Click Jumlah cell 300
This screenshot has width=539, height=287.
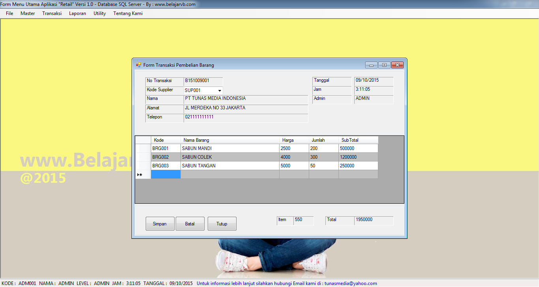(x=324, y=157)
